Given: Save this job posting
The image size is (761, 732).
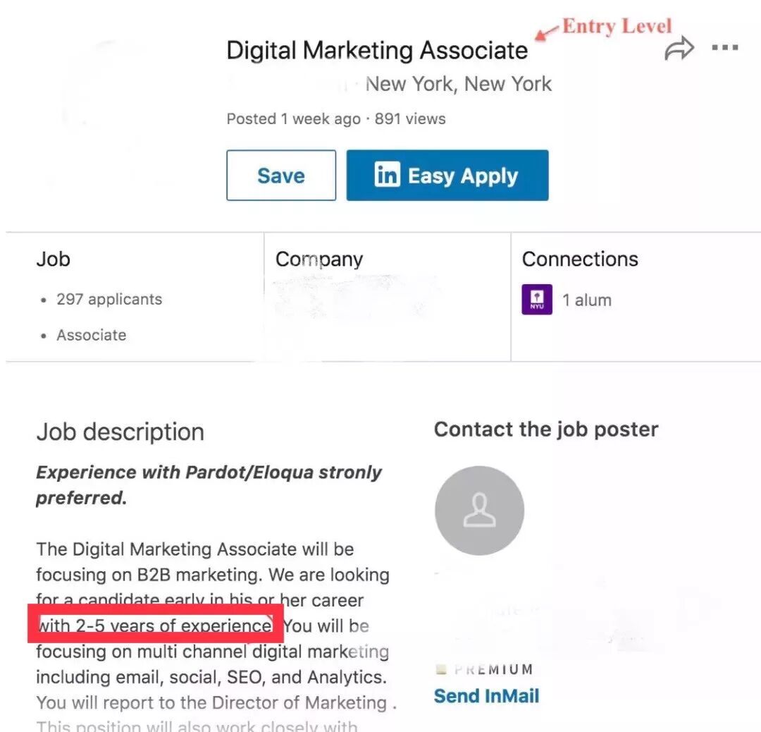Looking at the screenshot, I should coord(280,176).
